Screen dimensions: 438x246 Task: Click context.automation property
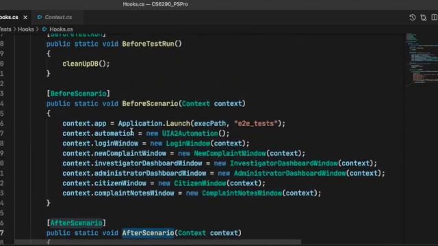99,133
